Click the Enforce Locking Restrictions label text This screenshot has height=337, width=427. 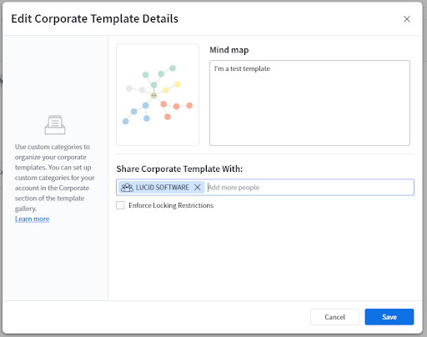171,205
